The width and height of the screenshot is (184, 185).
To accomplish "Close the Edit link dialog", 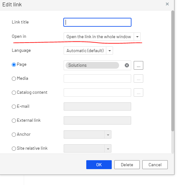I will pyautogui.click(x=167, y=4).
